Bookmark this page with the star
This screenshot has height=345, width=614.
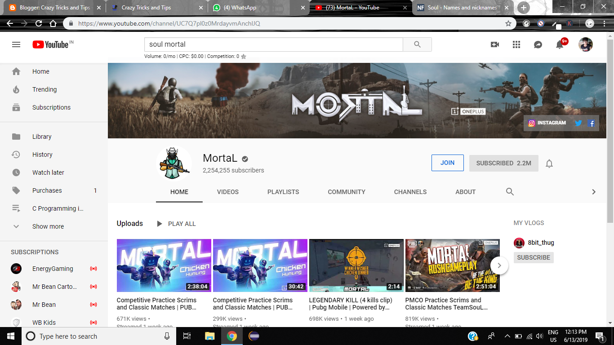point(508,23)
